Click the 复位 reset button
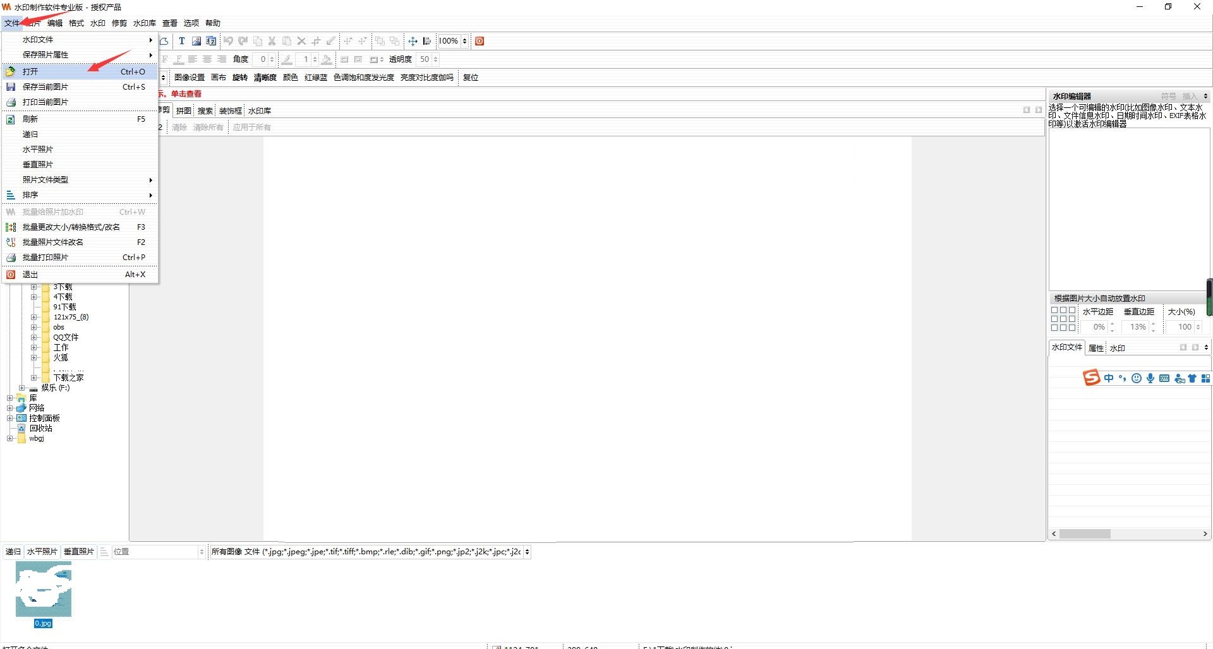Viewport: 1213px width, 649px height. [x=471, y=78]
